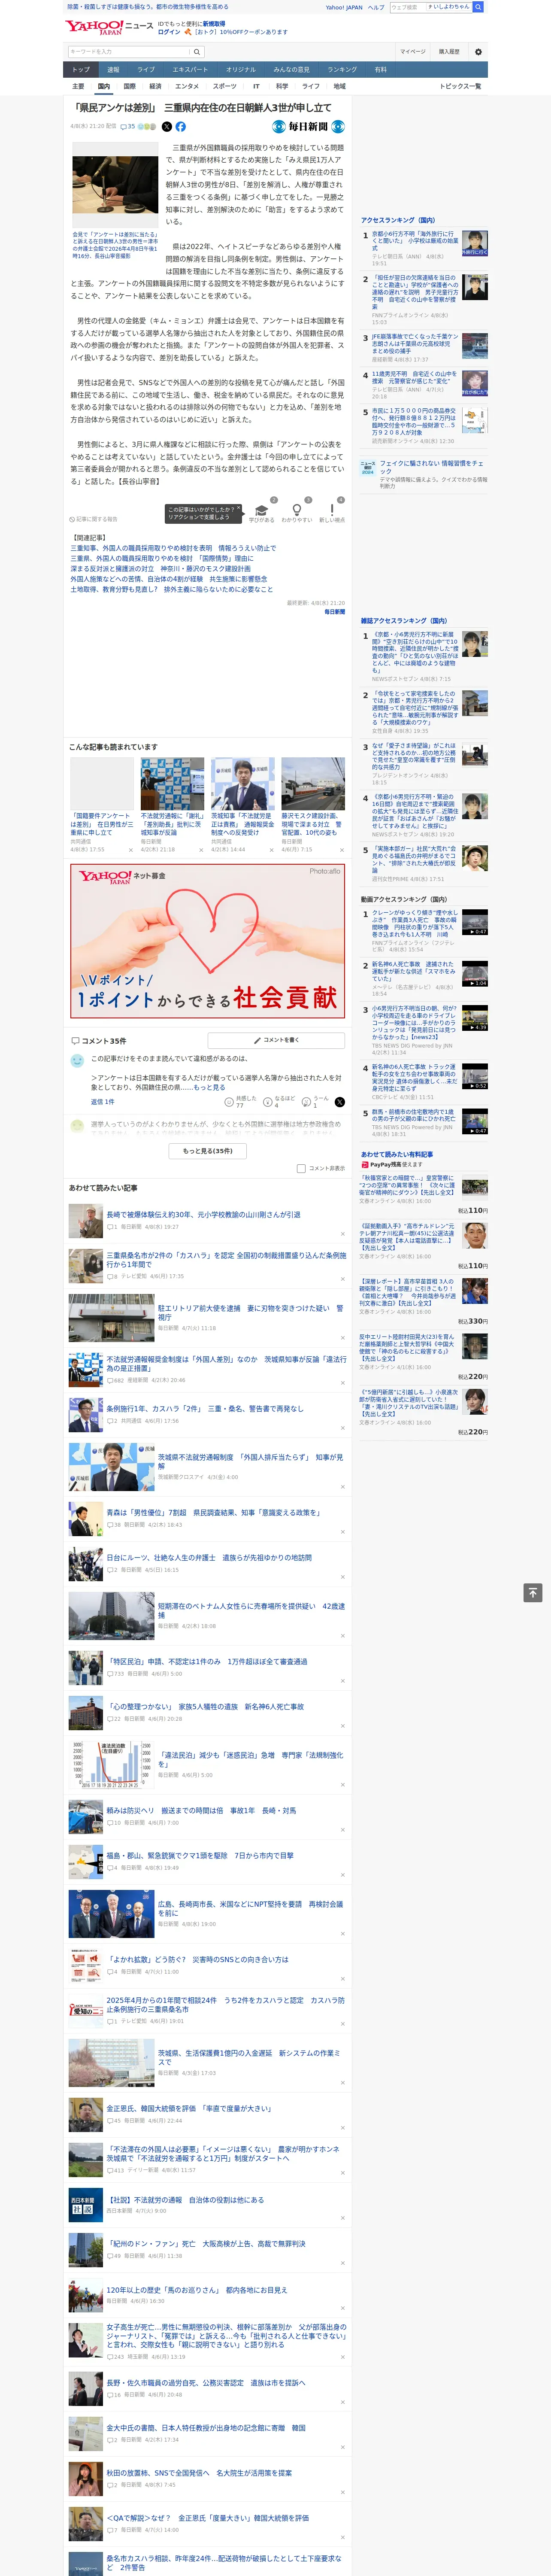Click the ログイン link in the header
Viewport: 551px width, 2576px height.
tap(169, 32)
